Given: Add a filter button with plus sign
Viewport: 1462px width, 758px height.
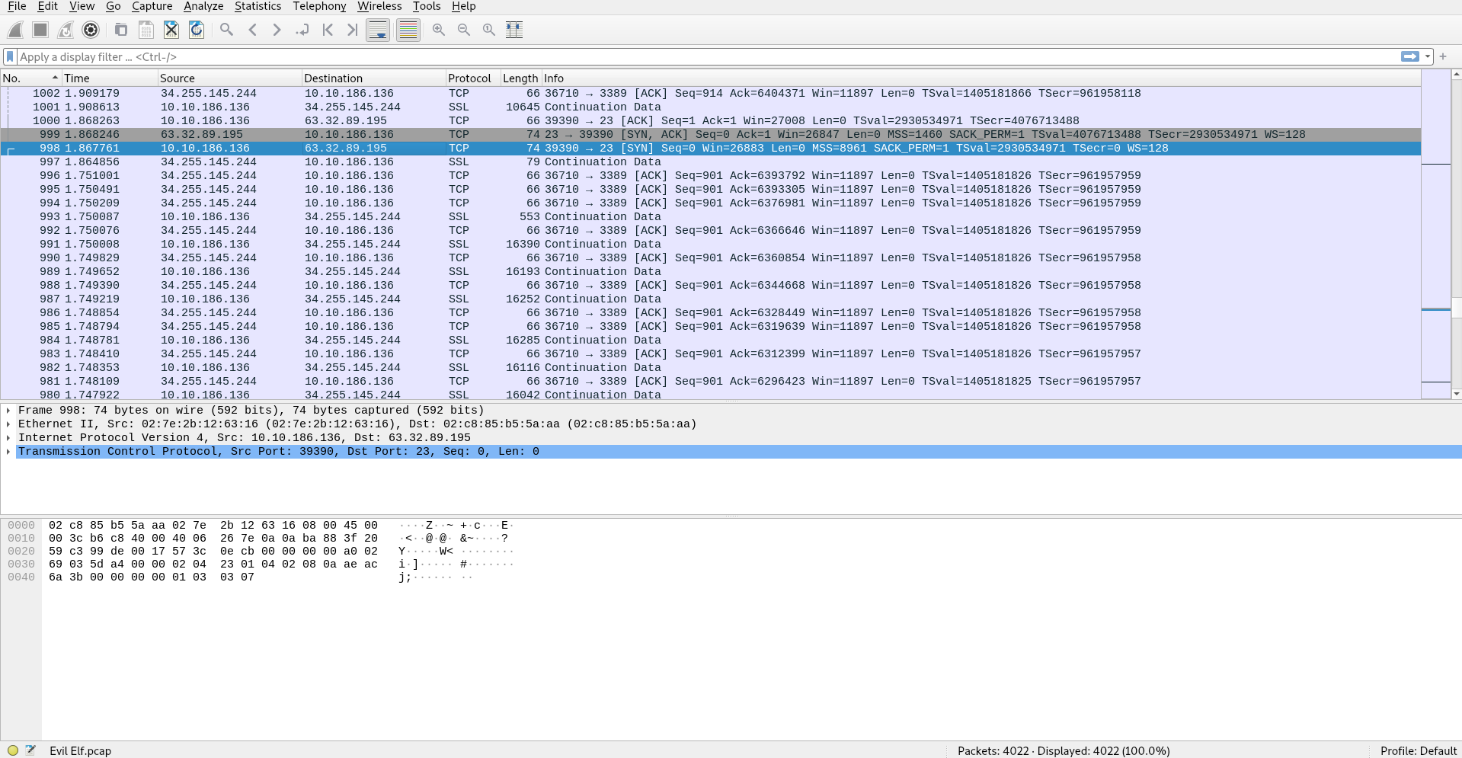Looking at the screenshot, I should click(x=1443, y=56).
